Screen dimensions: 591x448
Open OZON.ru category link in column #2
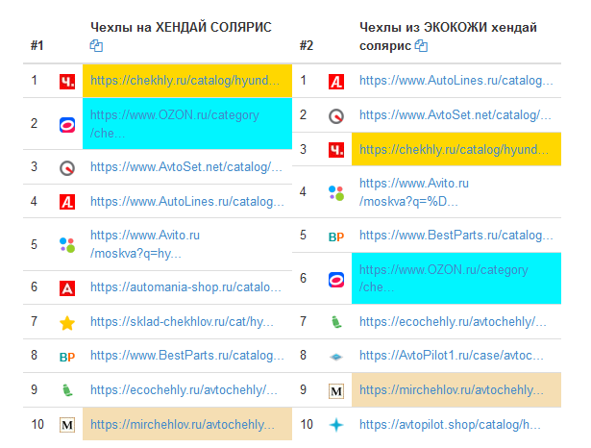(444, 278)
